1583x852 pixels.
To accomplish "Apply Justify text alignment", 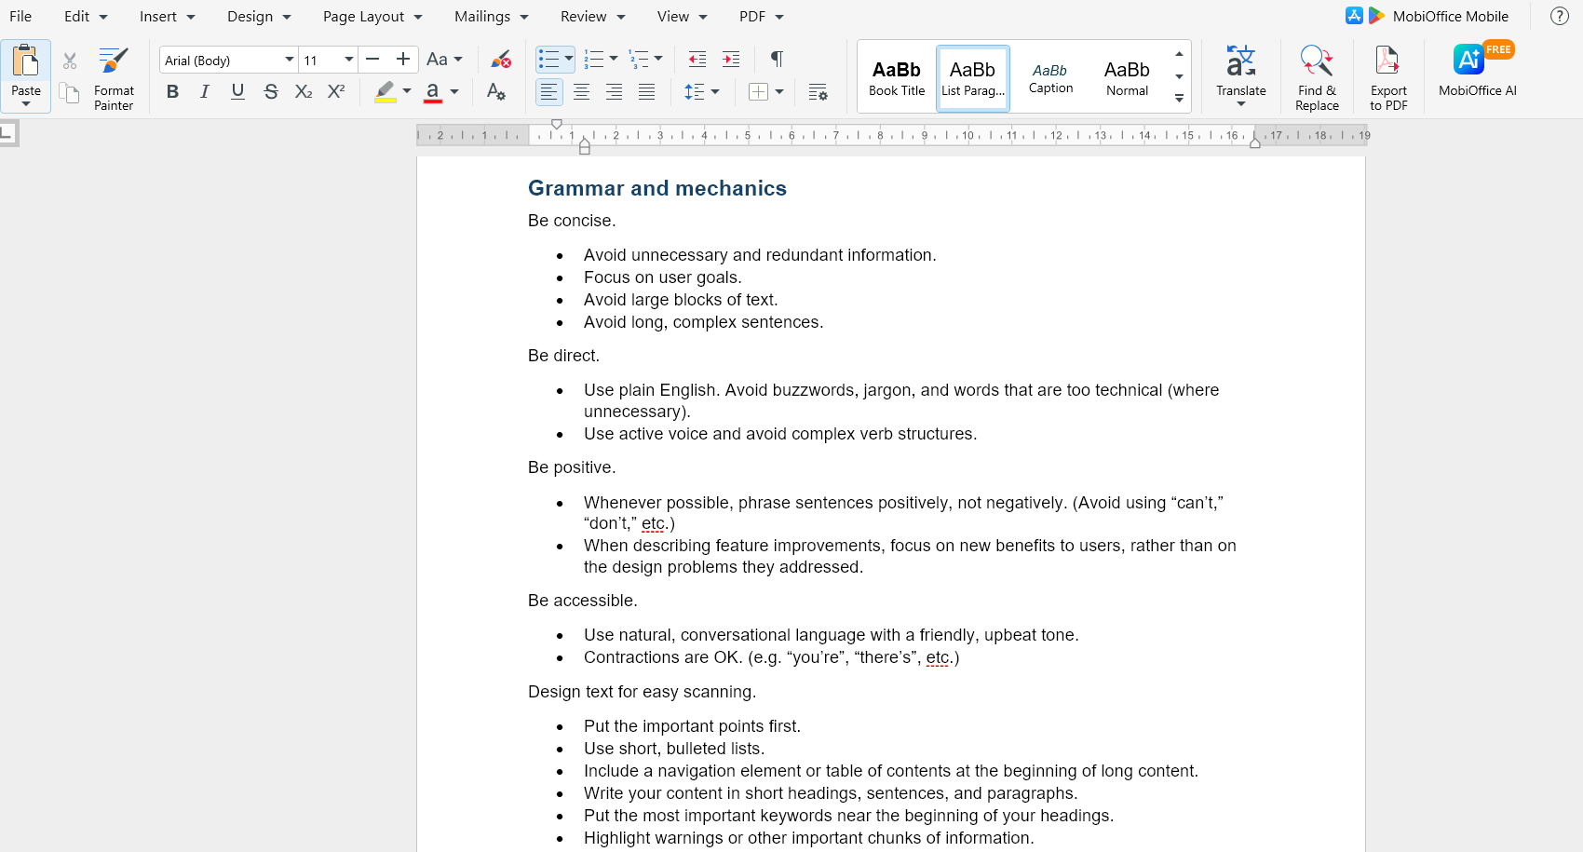I will [646, 91].
